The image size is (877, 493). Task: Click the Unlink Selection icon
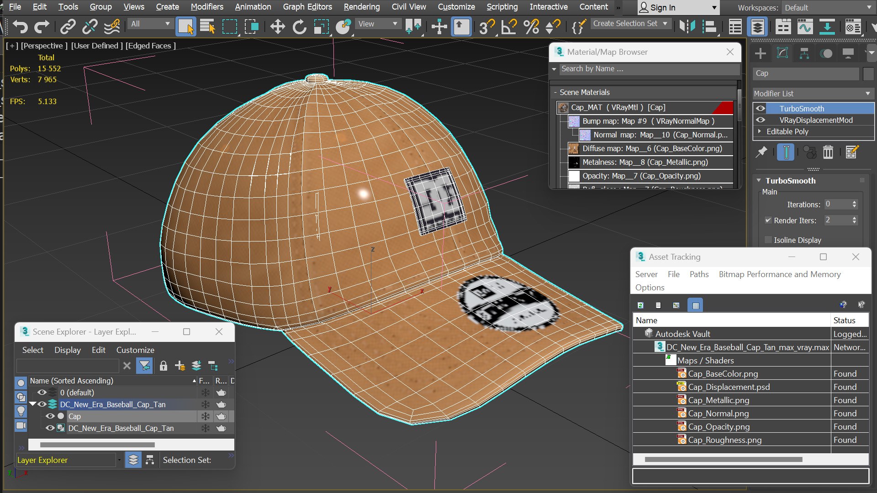pos(90,26)
